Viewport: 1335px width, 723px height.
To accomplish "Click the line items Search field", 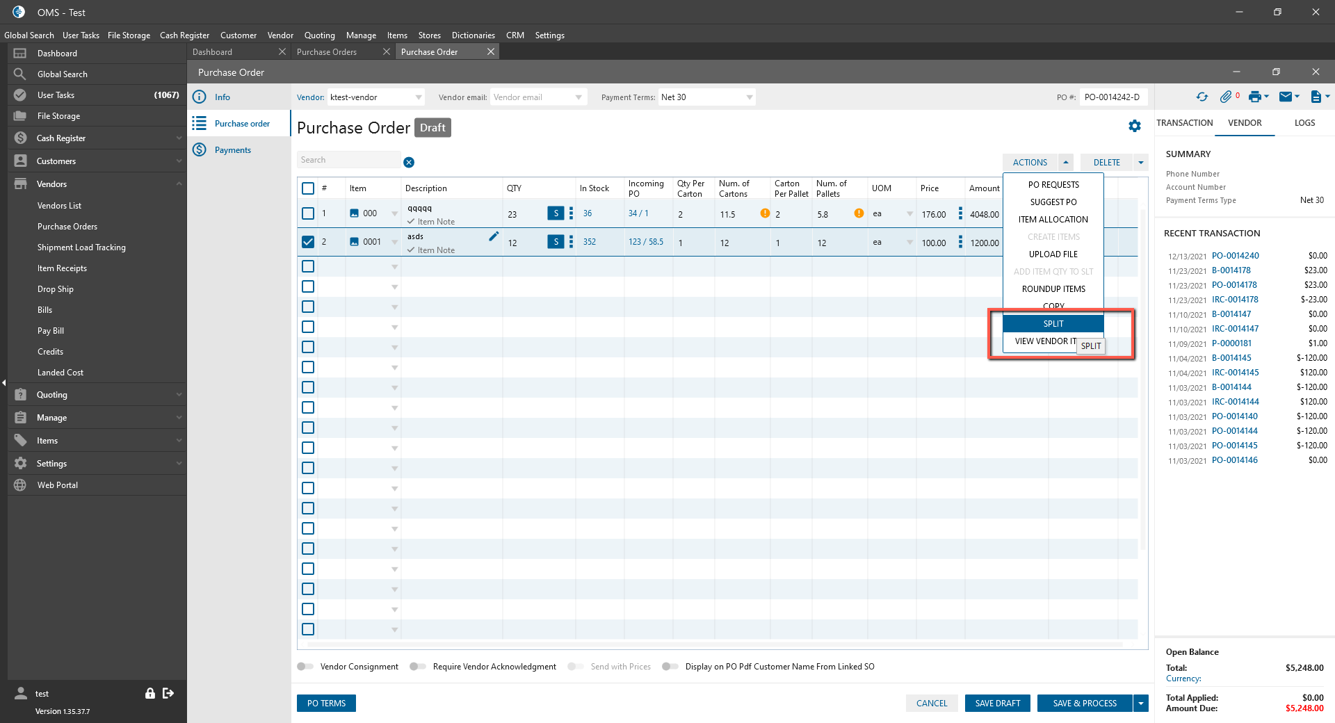I will click(x=349, y=160).
